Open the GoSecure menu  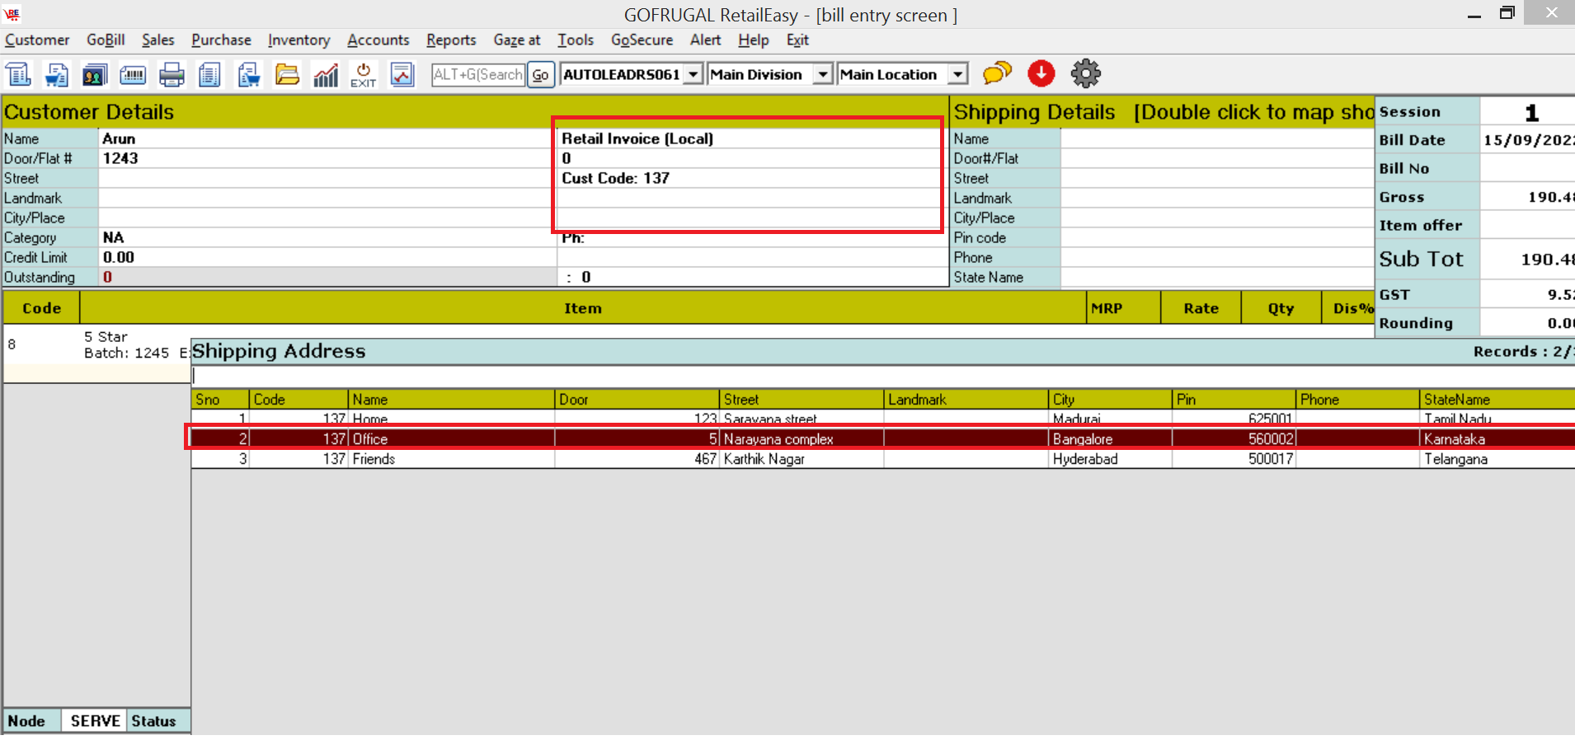(642, 40)
